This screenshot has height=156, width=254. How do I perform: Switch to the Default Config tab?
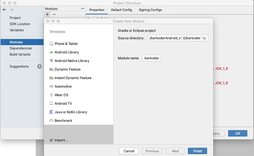(x=121, y=10)
